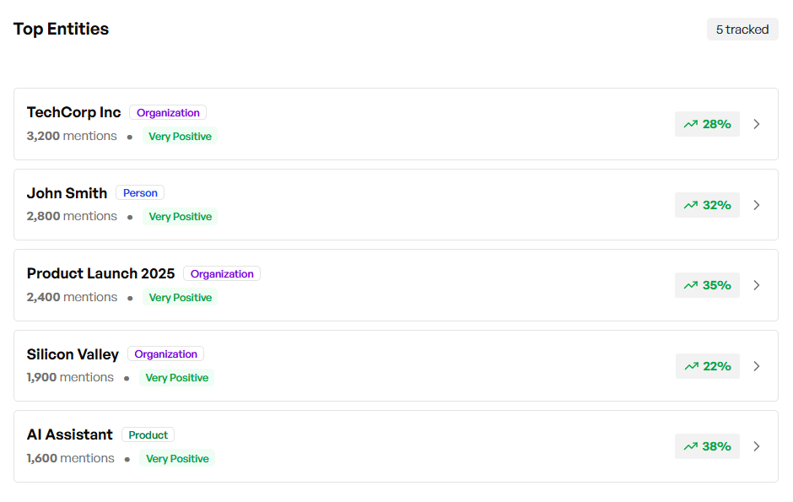Click Organization tag next to Silicon Valley

(165, 354)
